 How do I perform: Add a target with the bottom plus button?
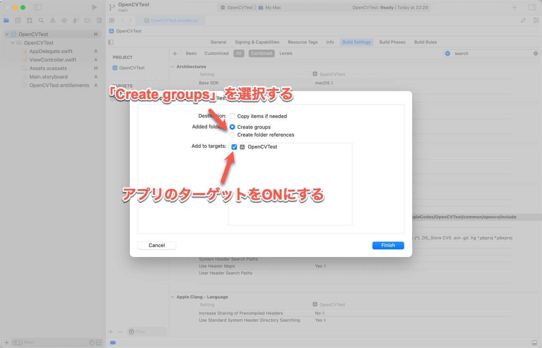(x=111, y=332)
